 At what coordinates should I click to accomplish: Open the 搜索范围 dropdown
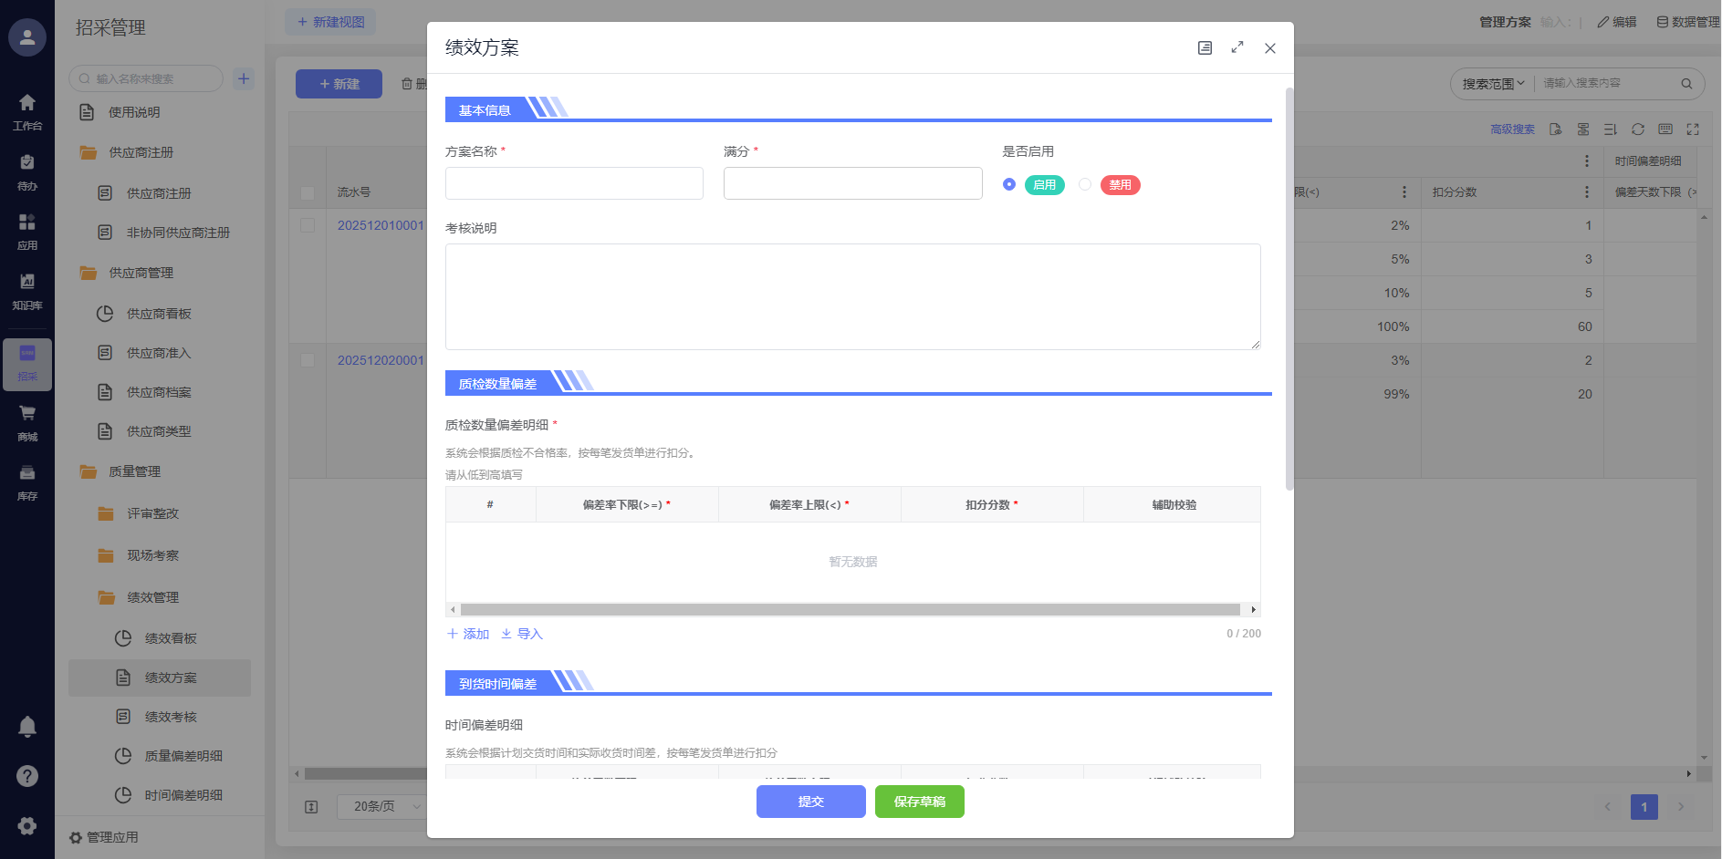click(x=1493, y=84)
